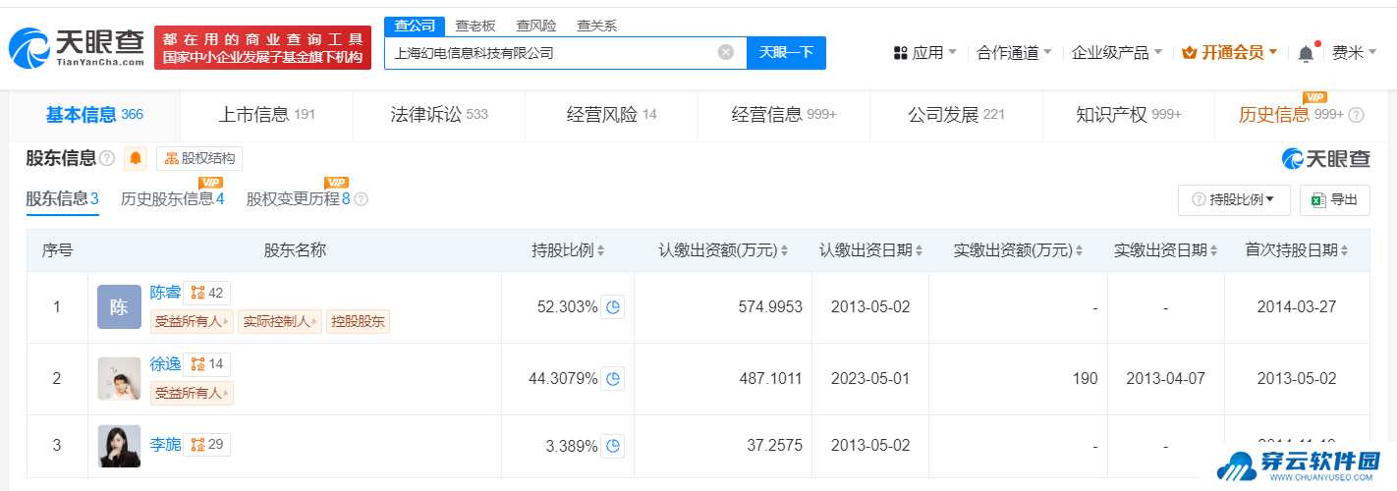Click the orange alert bell beside 股东信息
This screenshot has width=1397, height=491.
point(136,158)
